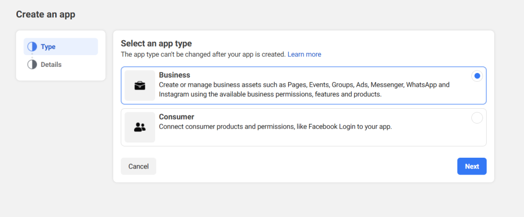The height and width of the screenshot is (217, 524).
Task: Go to the Details step label
Action: pyautogui.click(x=51, y=65)
